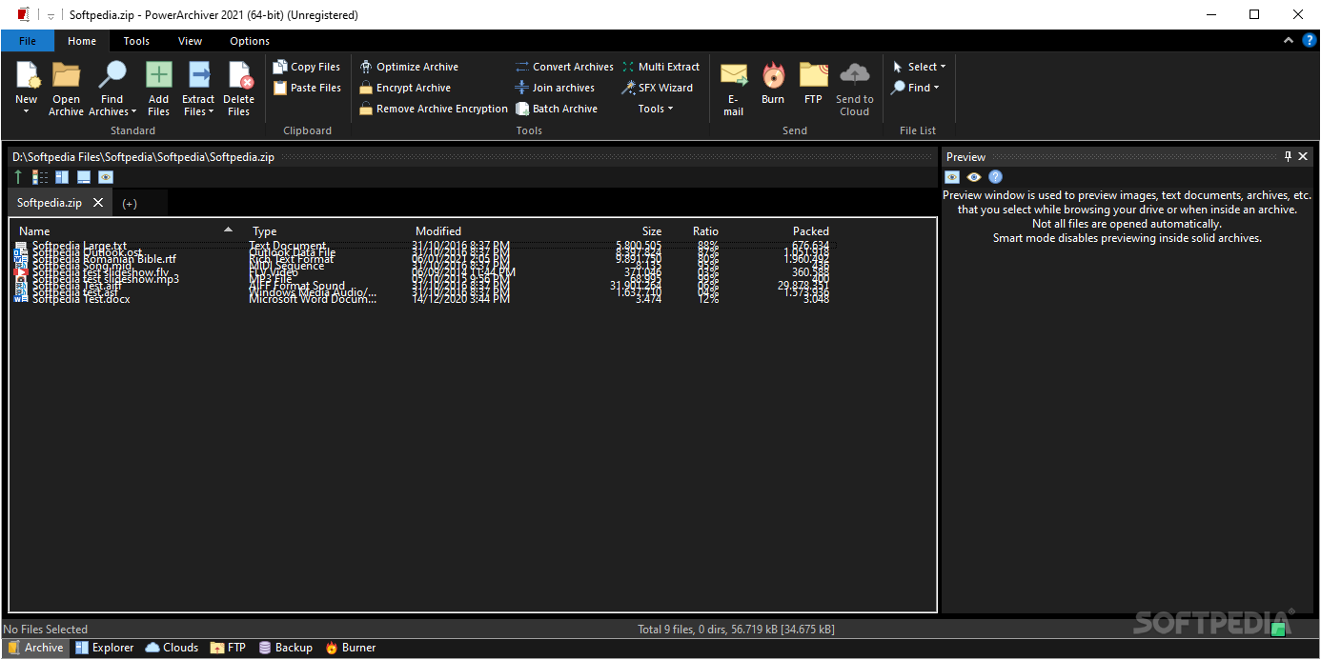Screen dimensions: 1321x660
Task: Sort list by Name column header
Action: (x=34, y=230)
